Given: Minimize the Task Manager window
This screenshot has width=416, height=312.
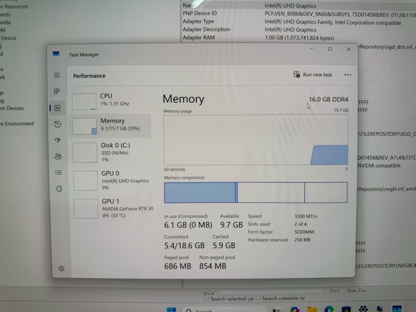Looking at the screenshot, I should pyautogui.click(x=311, y=49).
